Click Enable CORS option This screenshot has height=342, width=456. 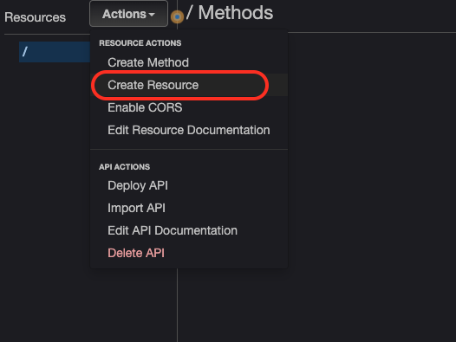click(x=145, y=107)
